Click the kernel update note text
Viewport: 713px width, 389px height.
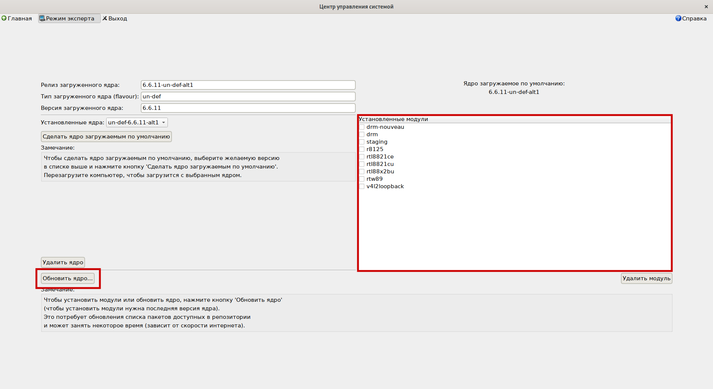click(x=356, y=313)
